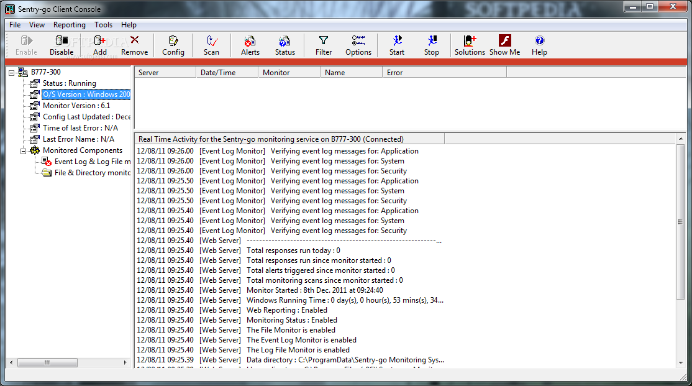The width and height of the screenshot is (692, 386).
Task: Sort by the Name column header
Action: [x=352, y=73]
